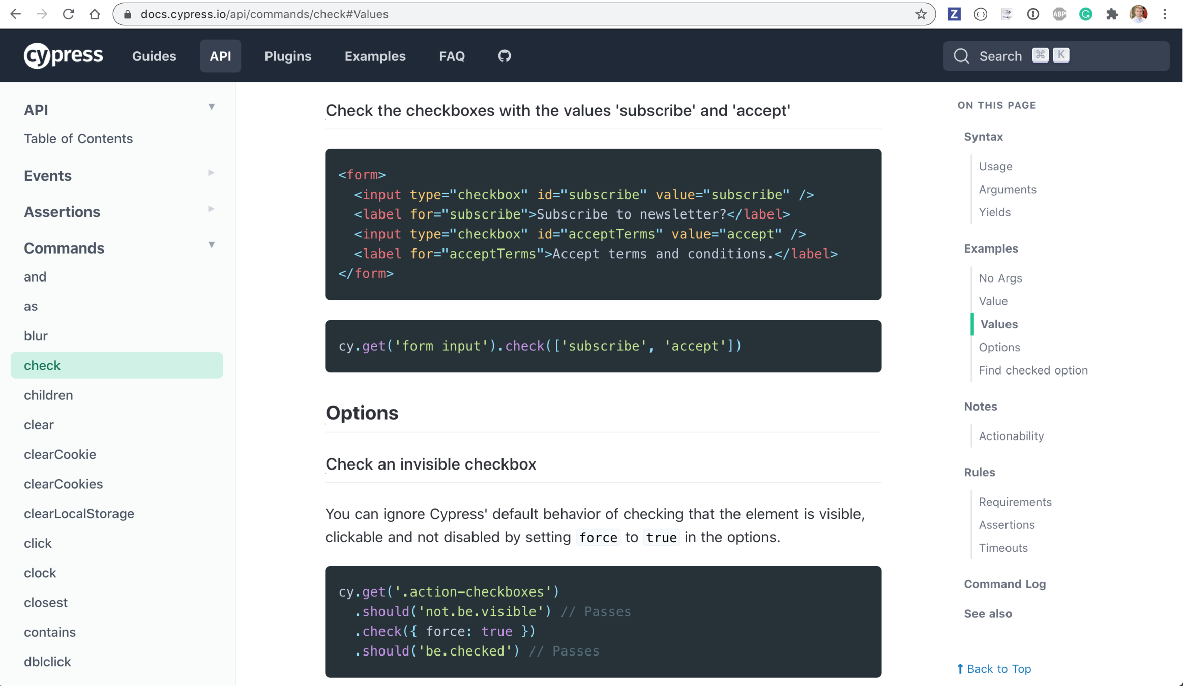
Task: Click the Search docs field
Action: pos(1056,56)
